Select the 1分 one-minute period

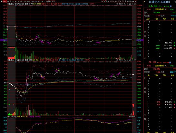21,1
